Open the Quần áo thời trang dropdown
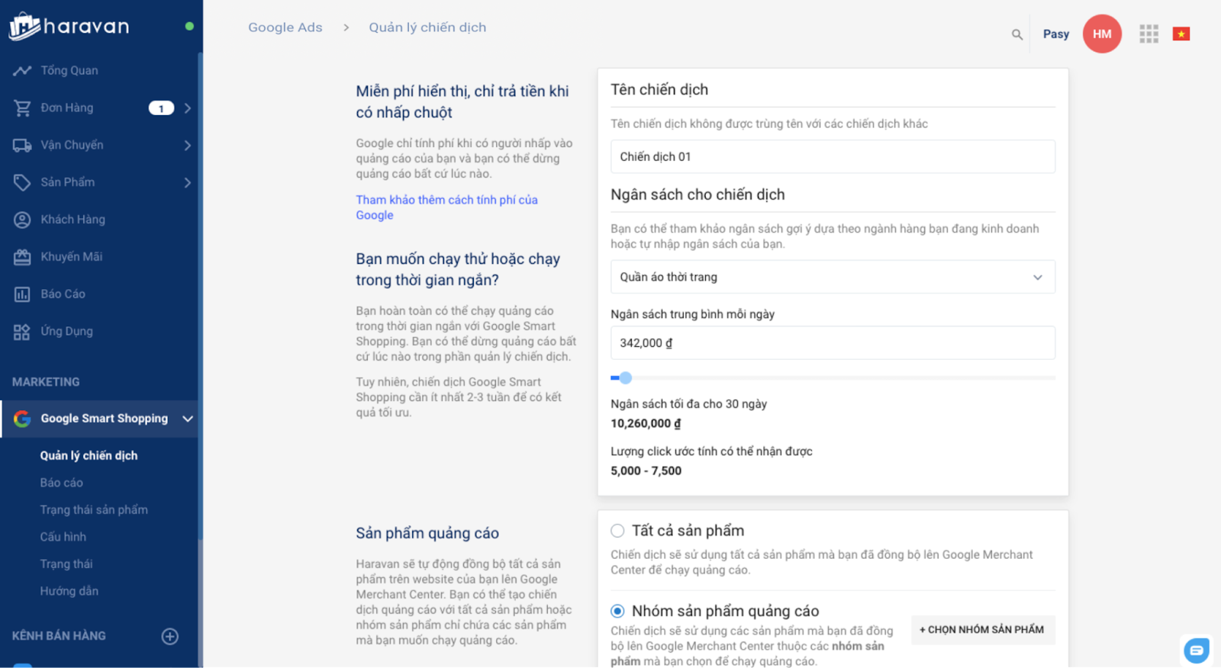The height and width of the screenshot is (668, 1221). (833, 277)
